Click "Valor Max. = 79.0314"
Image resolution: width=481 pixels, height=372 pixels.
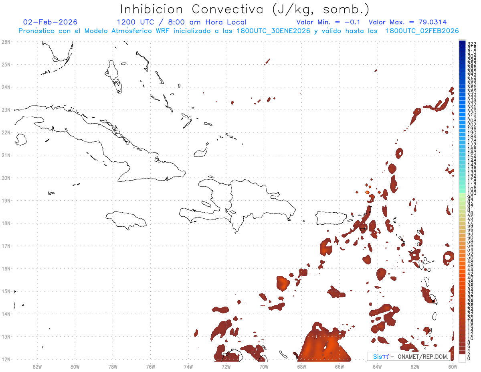408,22
